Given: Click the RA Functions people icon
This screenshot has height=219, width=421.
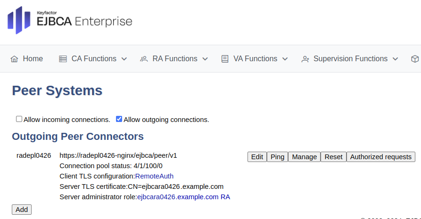Looking at the screenshot, I should click(144, 59).
